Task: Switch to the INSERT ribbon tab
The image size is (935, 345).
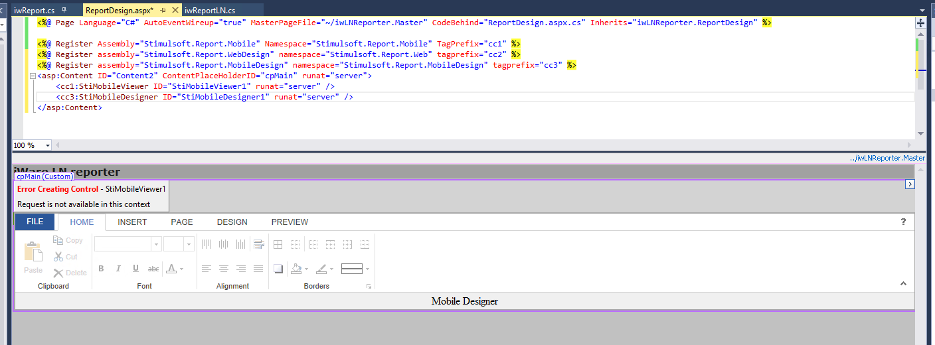Action: tap(132, 222)
